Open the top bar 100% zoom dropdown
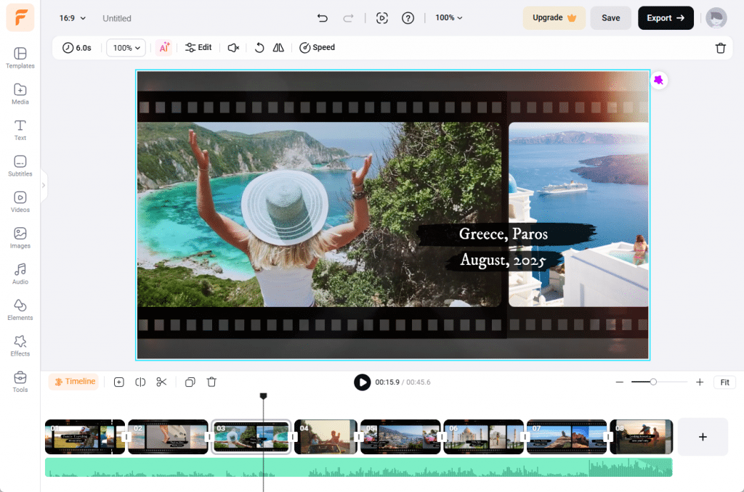This screenshot has width=744, height=492. click(x=448, y=18)
